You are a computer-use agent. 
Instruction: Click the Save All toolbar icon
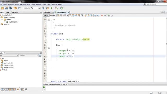(10, 8)
